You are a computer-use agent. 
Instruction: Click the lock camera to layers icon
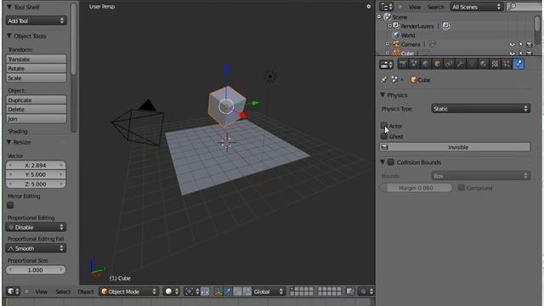tap(350, 292)
